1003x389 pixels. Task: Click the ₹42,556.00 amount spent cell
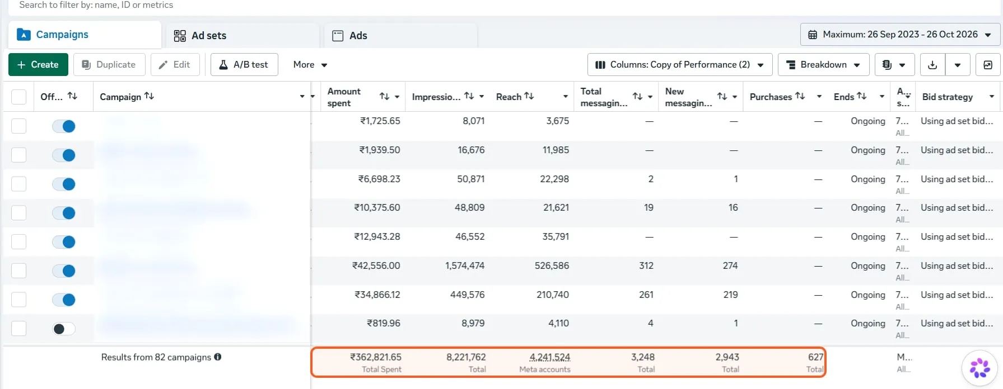coord(376,265)
